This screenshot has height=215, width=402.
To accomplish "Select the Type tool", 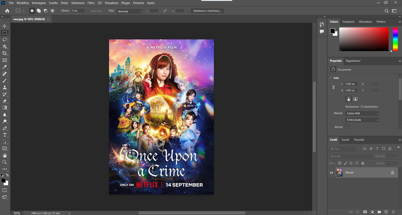I will (x=5, y=135).
